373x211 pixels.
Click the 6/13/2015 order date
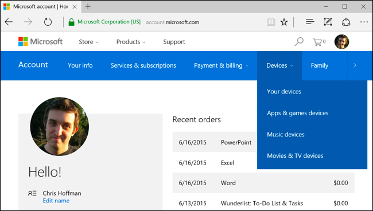pyautogui.click(x=192, y=204)
